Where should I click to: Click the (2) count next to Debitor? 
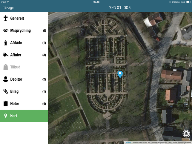tap(44, 79)
